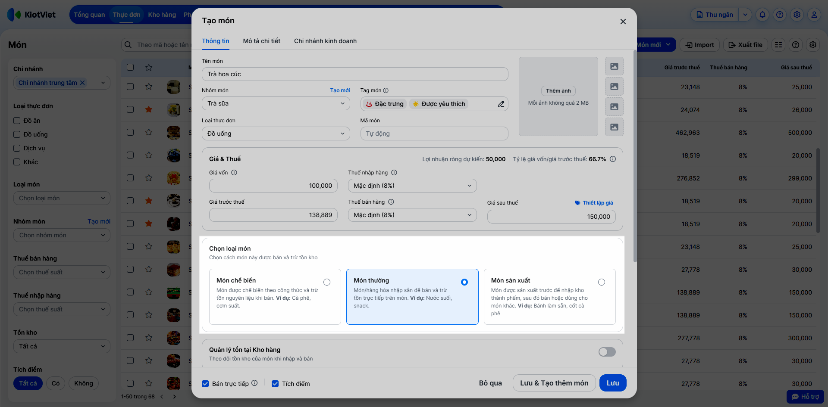This screenshot has width=828, height=407.
Task: Open the Thuế bán hàng dropdown in dialog
Action: (x=412, y=215)
